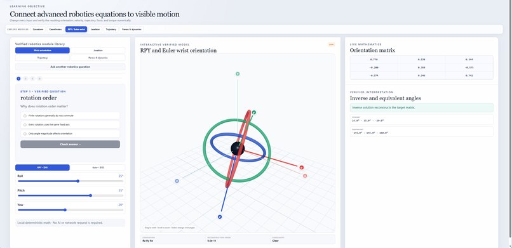Choose Forces & dynamics in the module library
This screenshot has width=512, height=248.
click(x=98, y=58)
